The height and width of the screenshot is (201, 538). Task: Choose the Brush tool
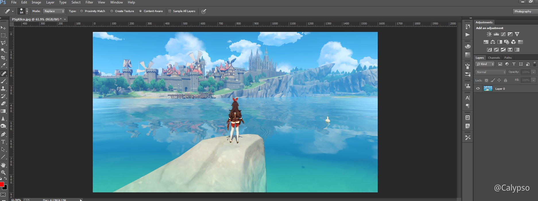pos(3,81)
